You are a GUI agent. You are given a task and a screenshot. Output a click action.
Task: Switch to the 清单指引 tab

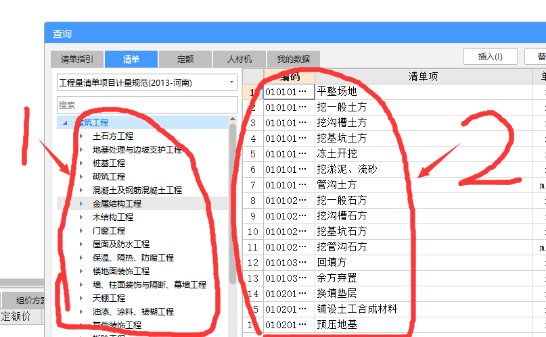pyautogui.click(x=77, y=59)
